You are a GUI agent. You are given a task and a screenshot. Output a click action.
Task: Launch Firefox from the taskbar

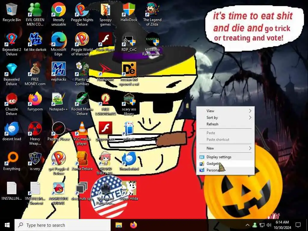(x=134, y=225)
